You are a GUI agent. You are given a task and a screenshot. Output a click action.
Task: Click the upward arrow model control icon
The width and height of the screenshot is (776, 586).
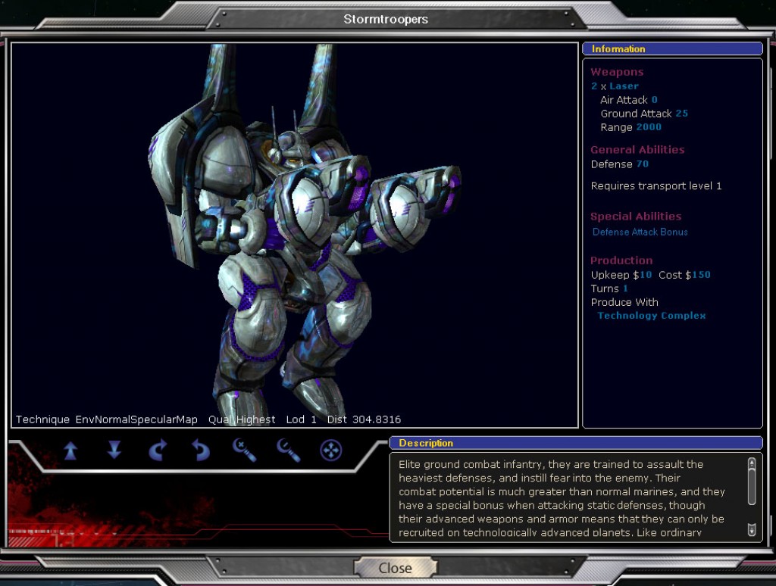[x=70, y=451]
